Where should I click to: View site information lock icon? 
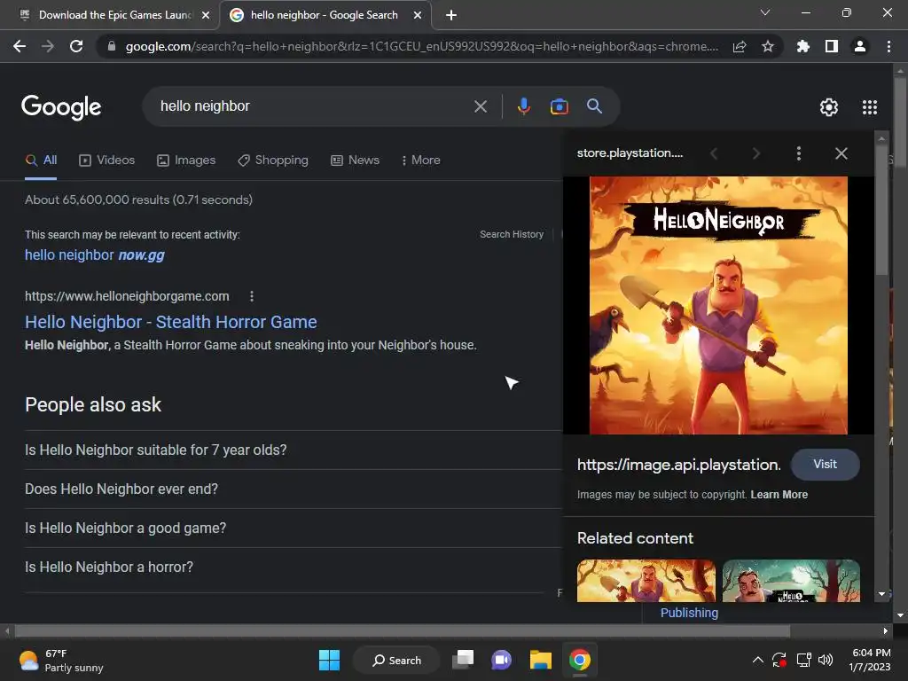(x=112, y=46)
